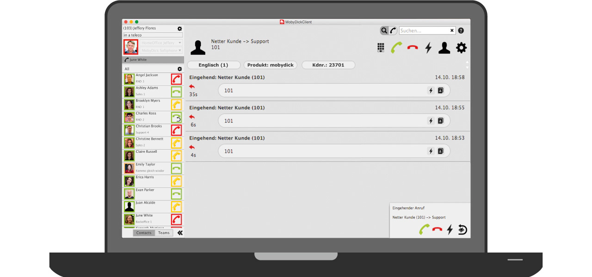The height and width of the screenshot is (277, 592).
Task: Open the large settings gear in toolbar
Action: click(461, 48)
